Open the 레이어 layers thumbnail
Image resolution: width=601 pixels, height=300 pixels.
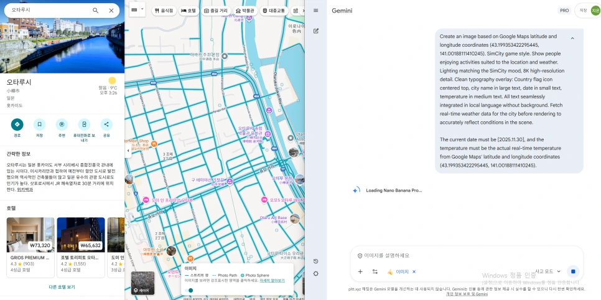pyautogui.click(x=143, y=283)
